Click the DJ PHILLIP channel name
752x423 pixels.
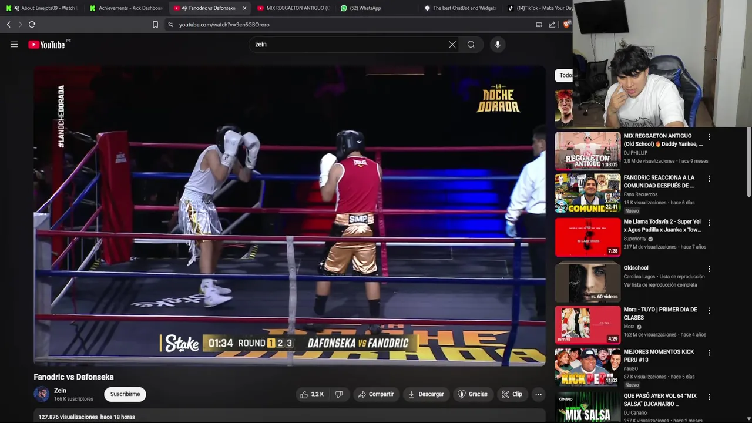click(636, 153)
